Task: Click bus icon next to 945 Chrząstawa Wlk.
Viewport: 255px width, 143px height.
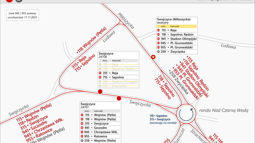Action: [83, 132]
